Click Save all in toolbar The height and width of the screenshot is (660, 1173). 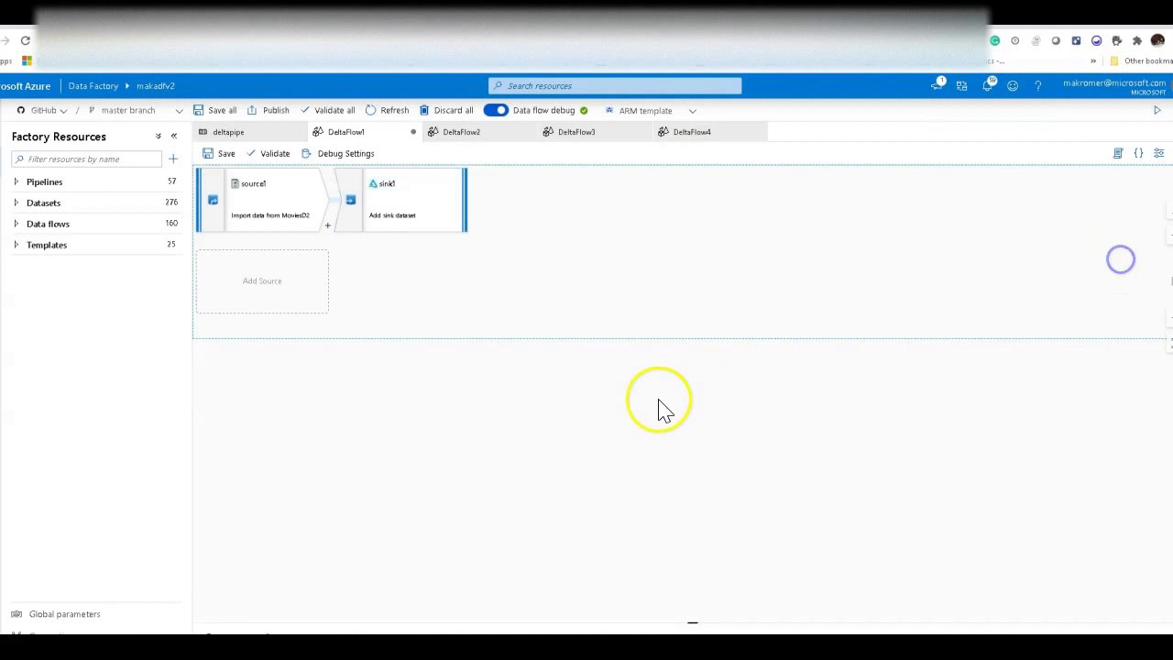pyautogui.click(x=214, y=110)
